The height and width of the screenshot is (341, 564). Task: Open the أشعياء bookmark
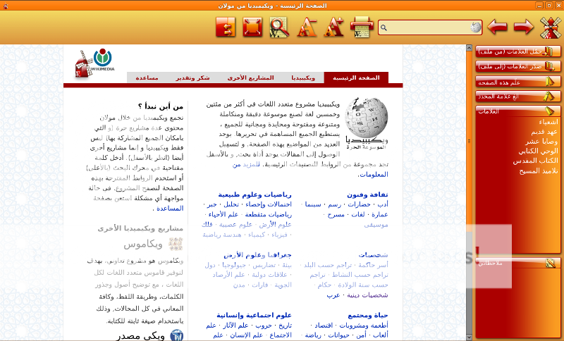pos(548,122)
